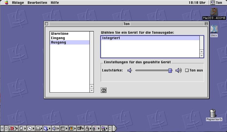Viewport: 227px width, 132px height.
Task: Open the printer selector control strip module
Action: 39,128
